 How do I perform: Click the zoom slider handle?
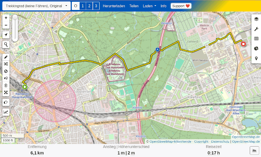(15, 17)
